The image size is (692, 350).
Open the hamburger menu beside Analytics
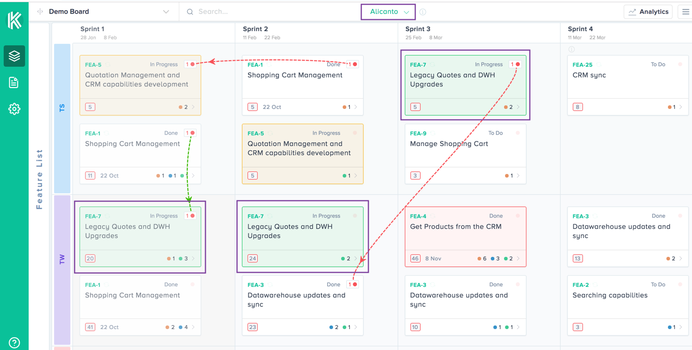click(x=685, y=12)
